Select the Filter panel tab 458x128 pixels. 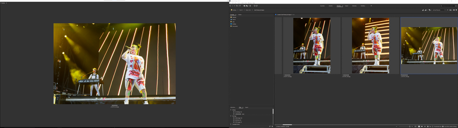(x=240, y=107)
